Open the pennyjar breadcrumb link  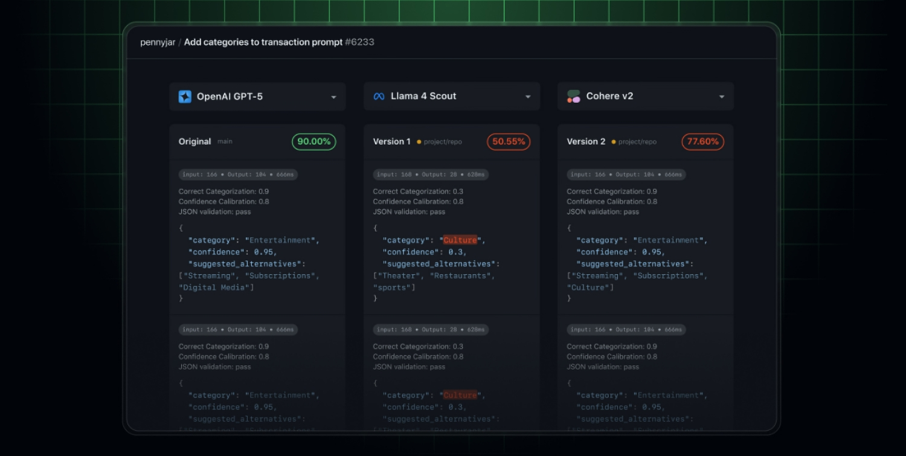tap(158, 42)
